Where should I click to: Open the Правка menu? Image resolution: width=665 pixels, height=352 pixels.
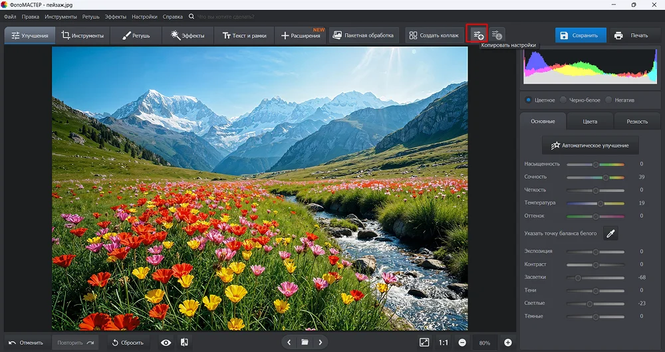30,17
